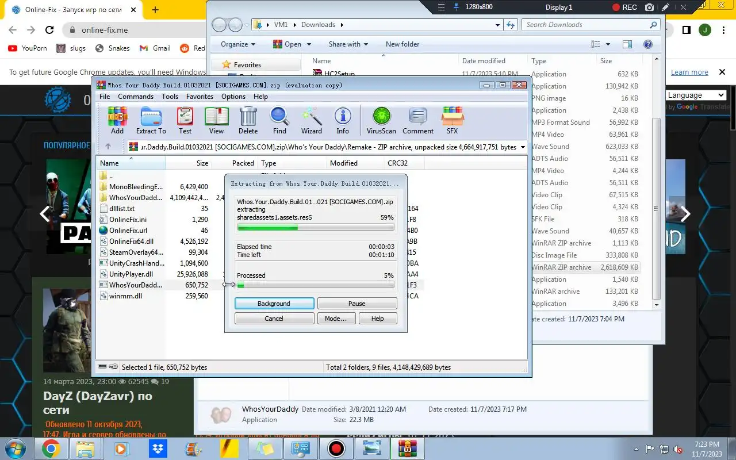The height and width of the screenshot is (460, 736).
Task: Click the Chrome icon in taskbar
Action: point(51,448)
